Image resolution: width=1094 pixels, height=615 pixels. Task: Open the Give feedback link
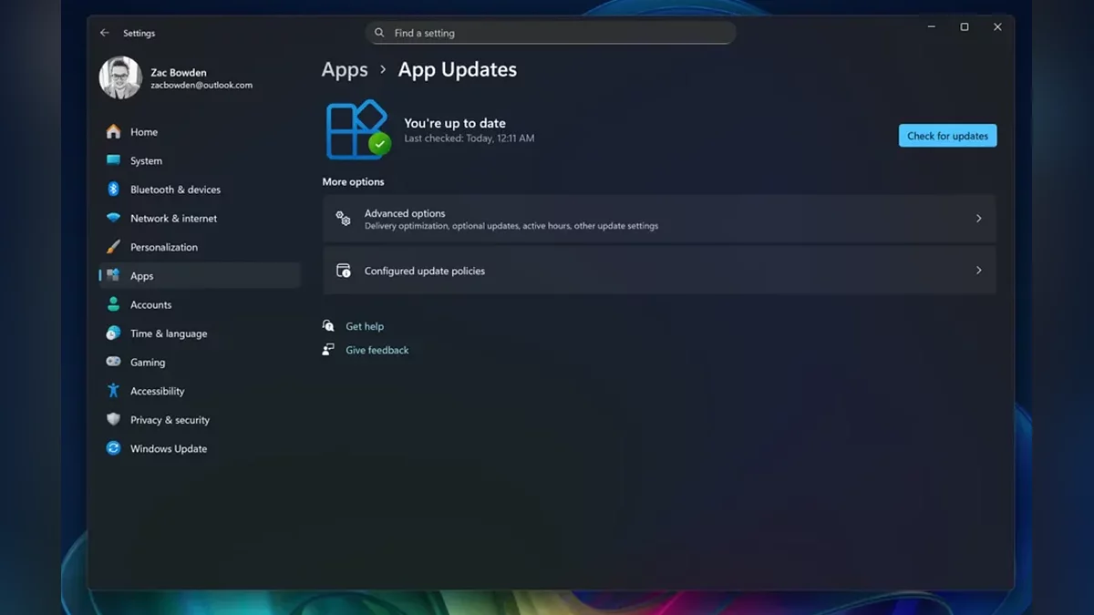click(x=377, y=350)
